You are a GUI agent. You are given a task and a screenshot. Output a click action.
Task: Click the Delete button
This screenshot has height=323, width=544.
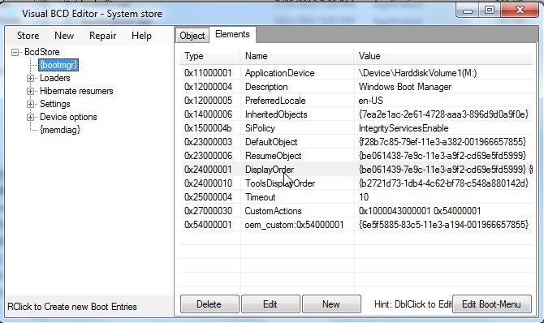(209, 304)
